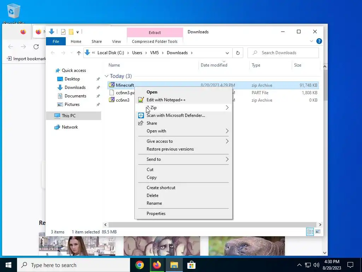The width and height of the screenshot is (362, 272).
Task: Choose Copy from context menu
Action: click(x=183, y=177)
